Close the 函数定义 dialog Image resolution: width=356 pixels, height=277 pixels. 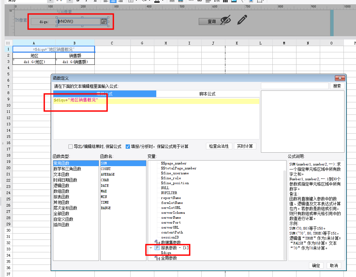click(339, 78)
